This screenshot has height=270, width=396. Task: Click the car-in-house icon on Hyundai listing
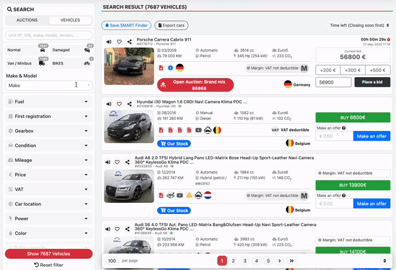(x=208, y=130)
